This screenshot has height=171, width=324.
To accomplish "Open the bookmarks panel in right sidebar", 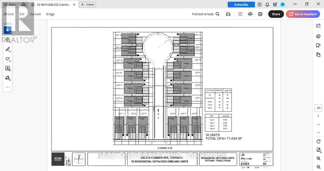I will 318,46.
